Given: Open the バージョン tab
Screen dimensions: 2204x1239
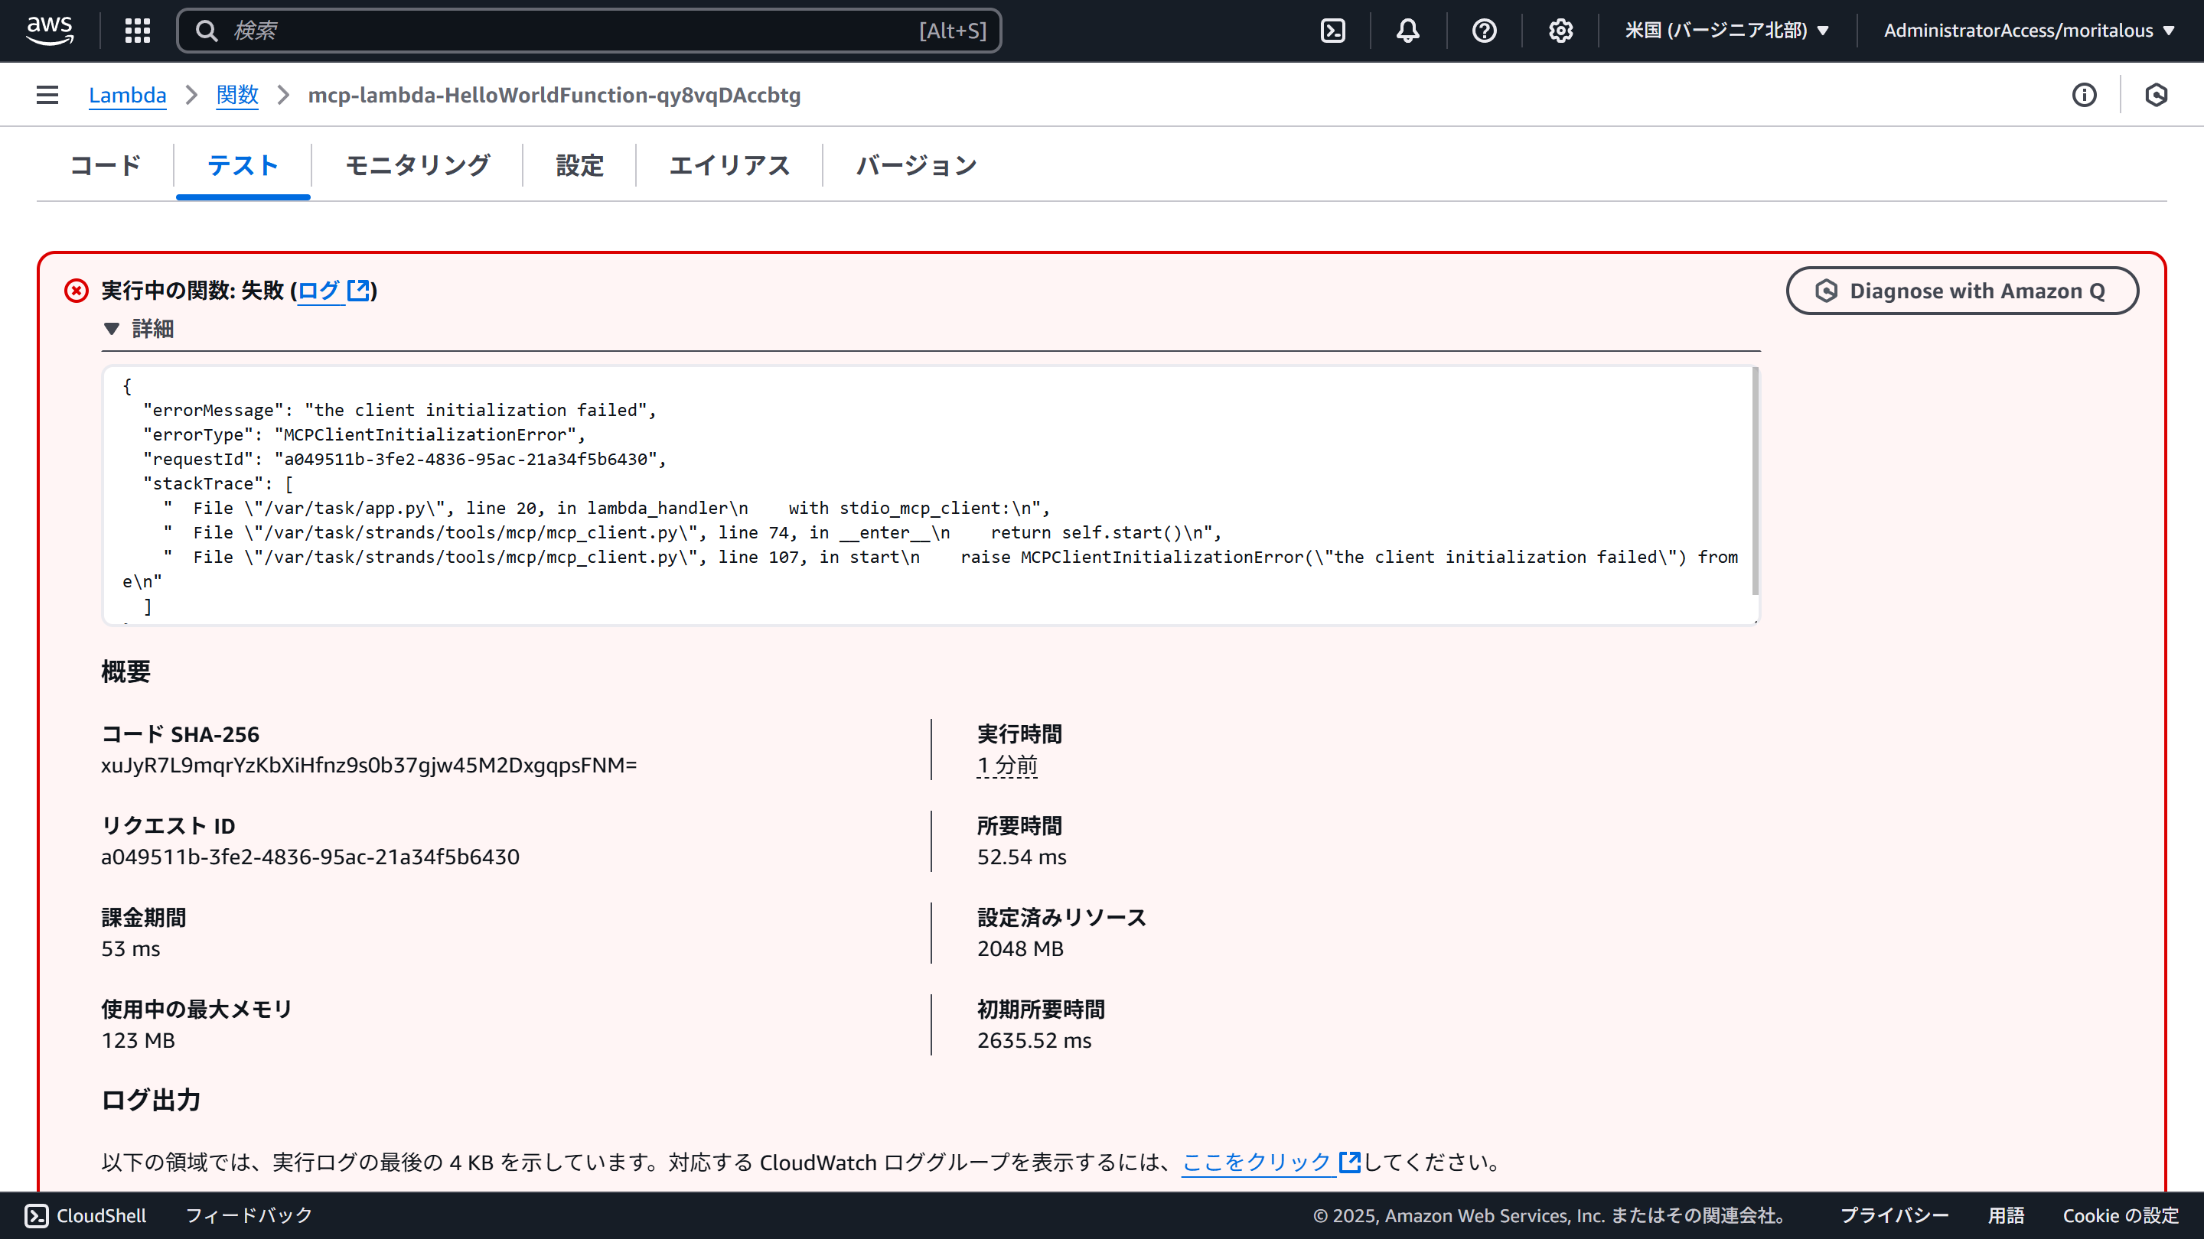Looking at the screenshot, I should 916,165.
